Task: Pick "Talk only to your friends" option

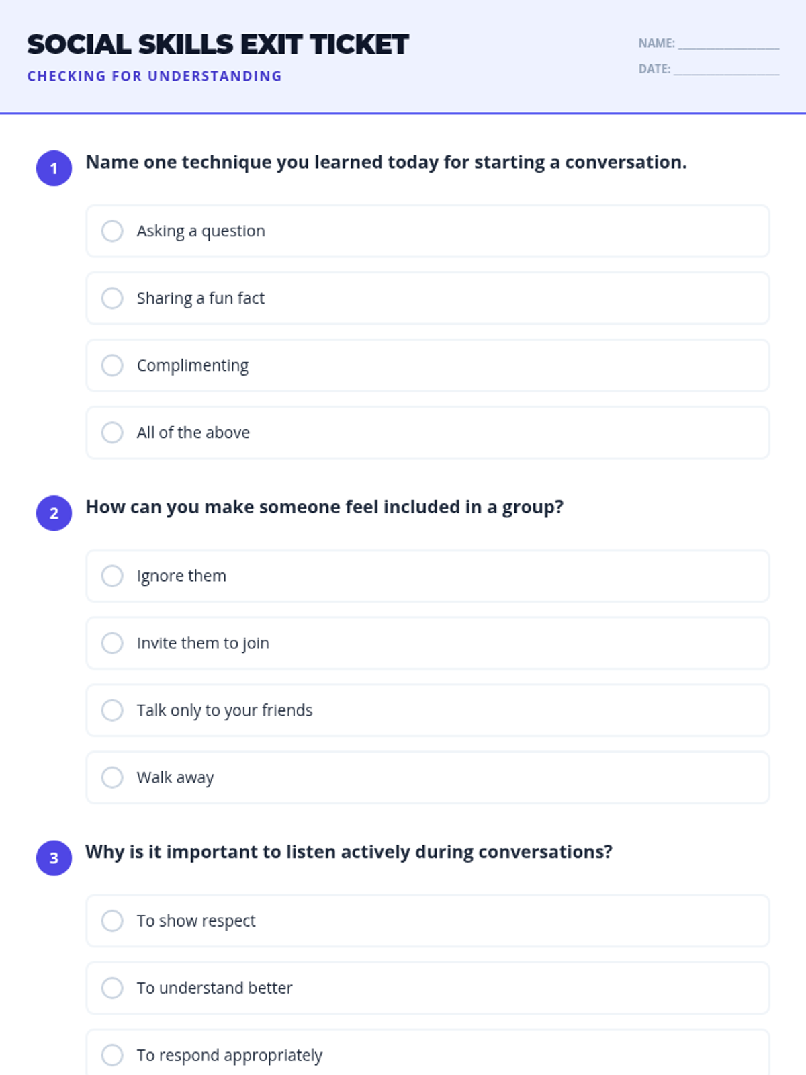Action: click(112, 710)
